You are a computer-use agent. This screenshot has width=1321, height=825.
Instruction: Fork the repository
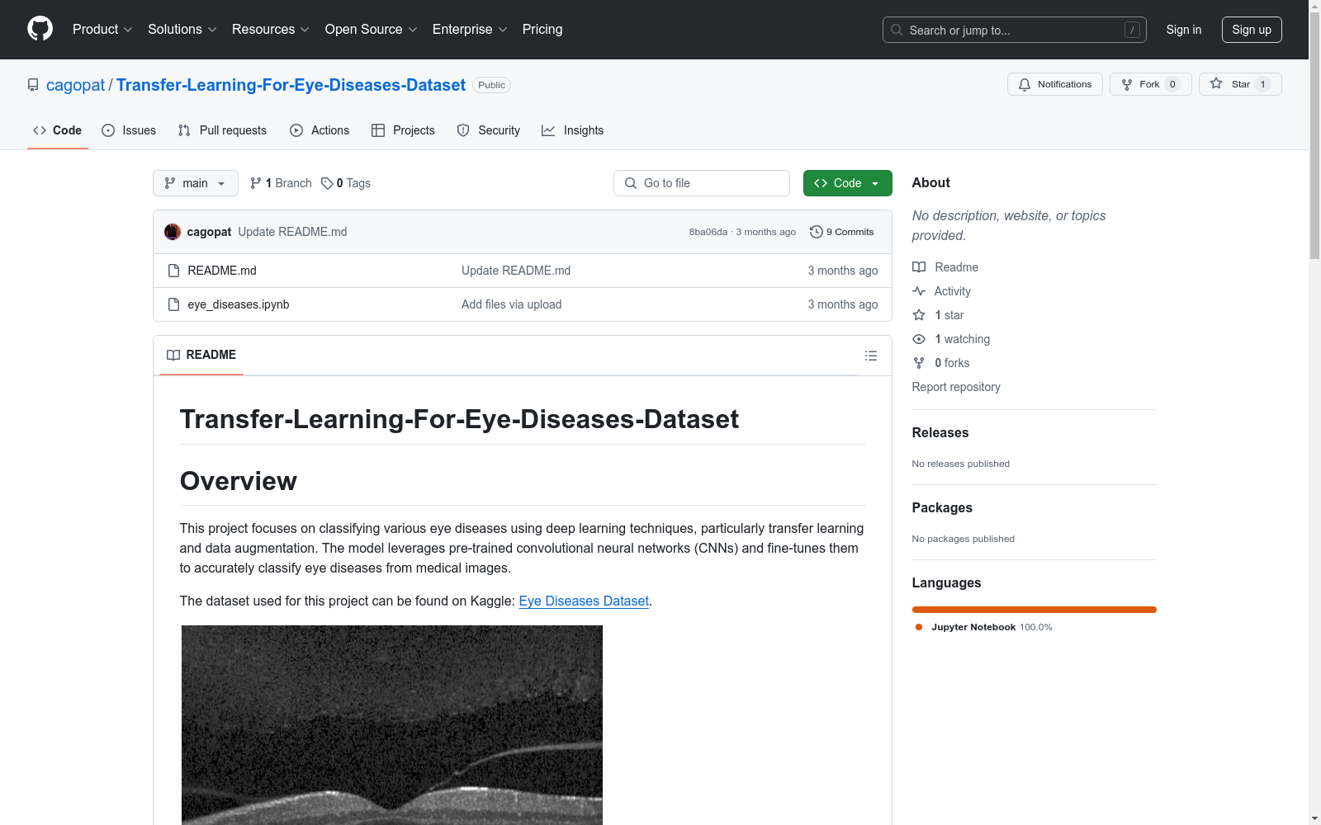point(1149,83)
